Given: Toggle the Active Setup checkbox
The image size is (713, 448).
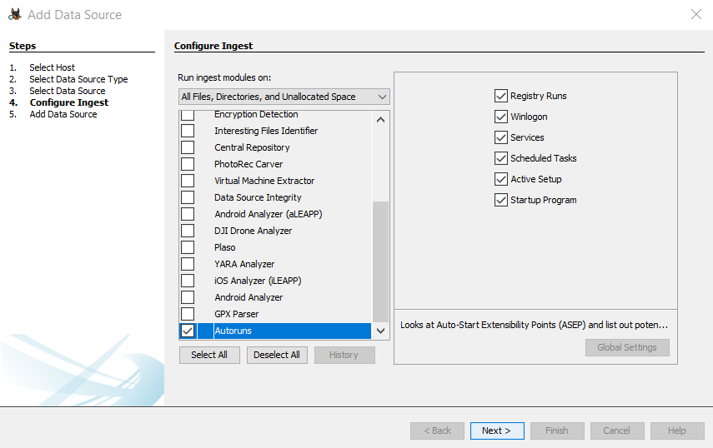Looking at the screenshot, I should [x=500, y=179].
